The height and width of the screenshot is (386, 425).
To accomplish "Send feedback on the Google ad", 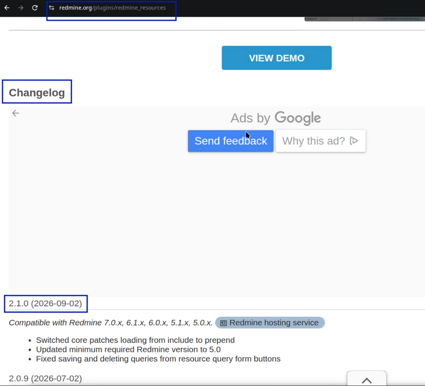I will tap(231, 141).
